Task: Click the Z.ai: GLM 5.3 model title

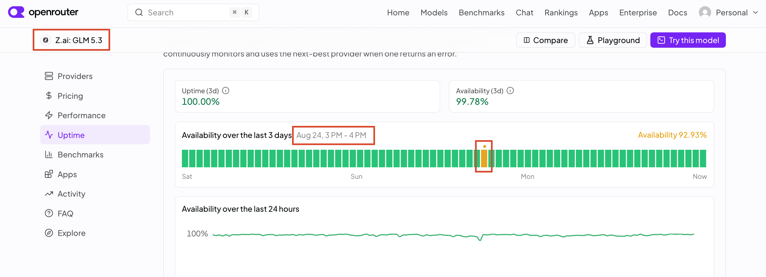Action: coord(79,40)
